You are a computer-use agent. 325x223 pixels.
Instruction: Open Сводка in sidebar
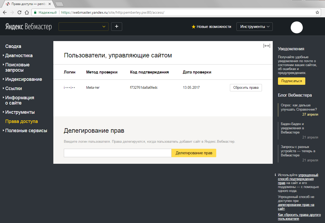(13, 46)
